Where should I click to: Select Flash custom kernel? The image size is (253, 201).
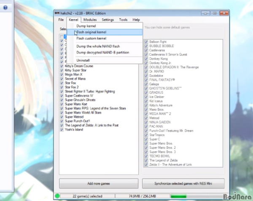click(x=105, y=38)
